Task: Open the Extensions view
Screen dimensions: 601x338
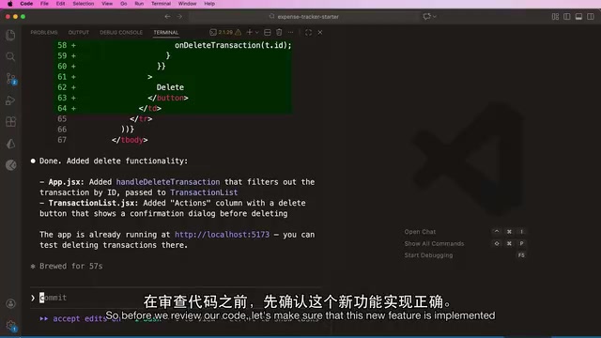Action: coord(10,122)
